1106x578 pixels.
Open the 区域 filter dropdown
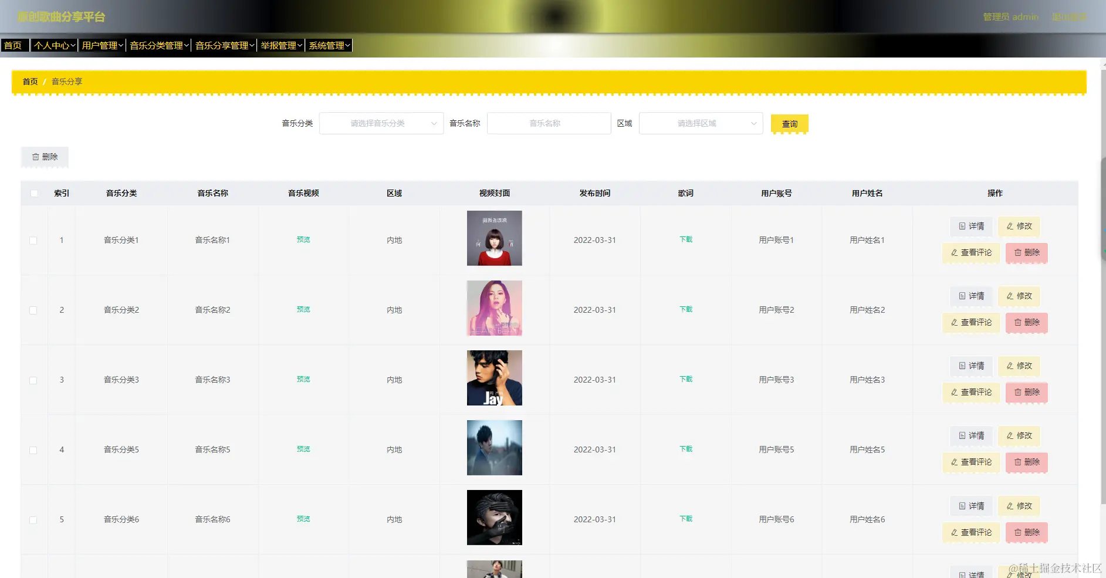tap(701, 123)
